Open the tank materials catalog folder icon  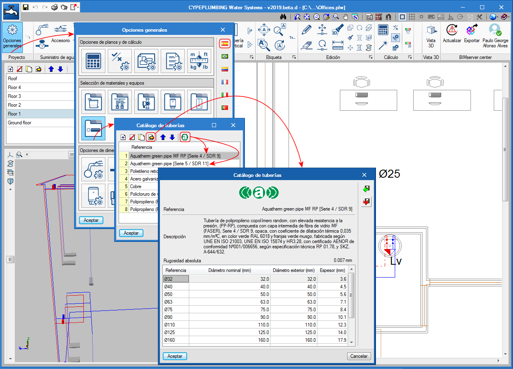tap(93, 102)
